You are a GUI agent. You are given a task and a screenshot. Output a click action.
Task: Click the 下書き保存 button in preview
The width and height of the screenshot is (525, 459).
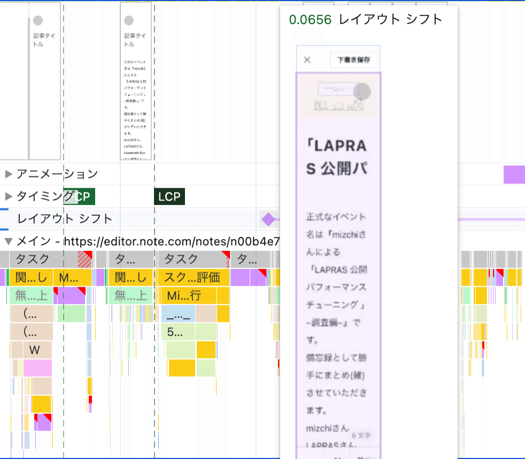(x=353, y=60)
